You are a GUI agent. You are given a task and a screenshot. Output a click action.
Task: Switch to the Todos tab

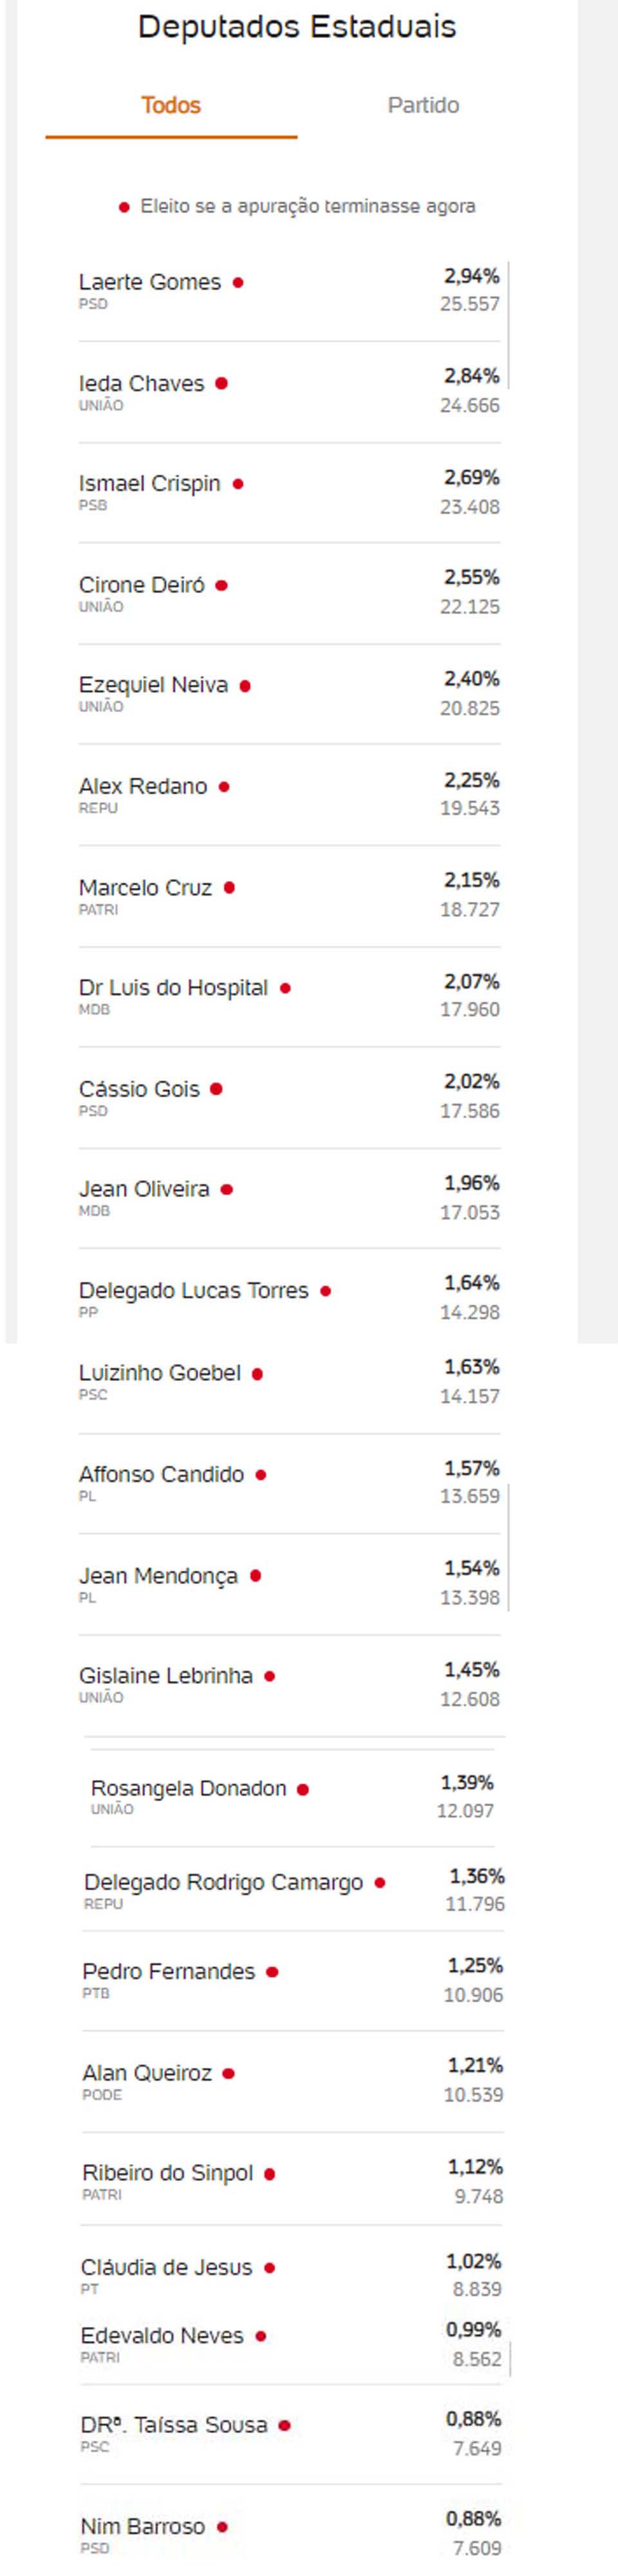point(171,106)
